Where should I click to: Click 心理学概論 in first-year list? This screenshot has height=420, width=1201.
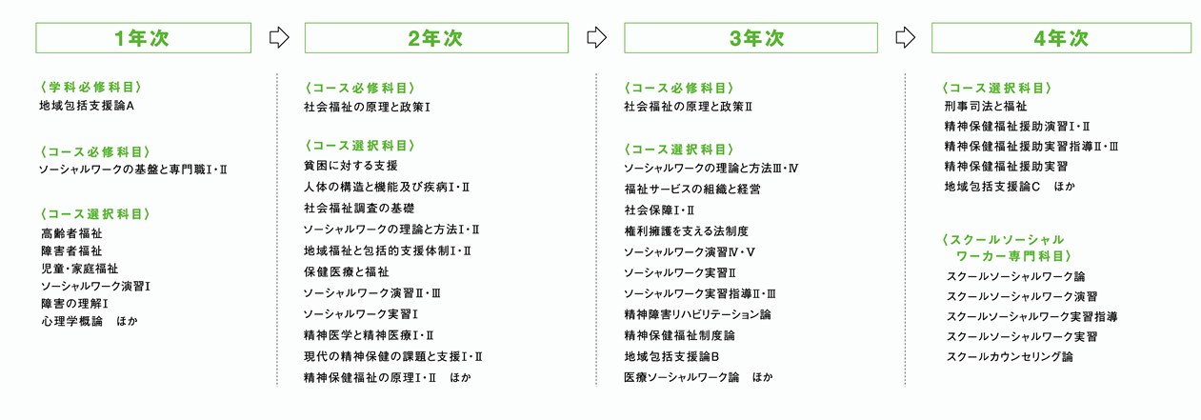pos(71,321)
